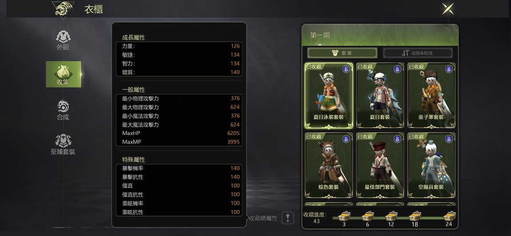Select the 收集 collection sidebar icon
Screen dimensions: 511x236
[63, 74]
